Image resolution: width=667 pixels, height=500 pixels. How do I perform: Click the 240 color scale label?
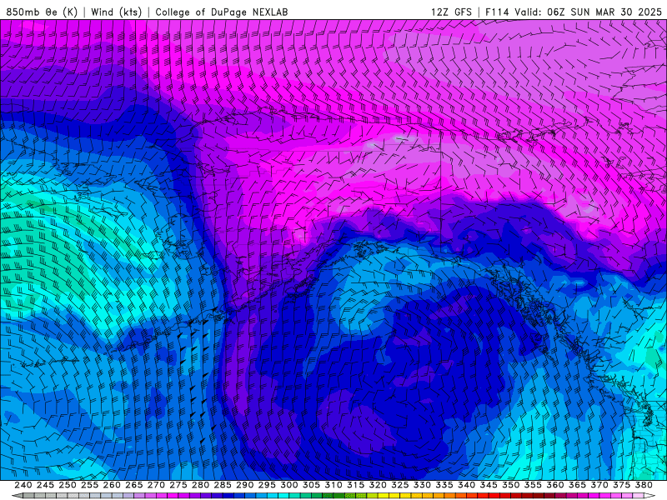(23, 485)
